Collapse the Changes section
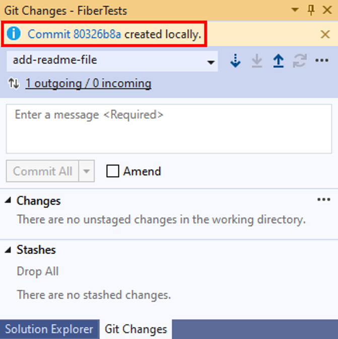Viewport: 338px width, 339px height. tap(8, 200)
